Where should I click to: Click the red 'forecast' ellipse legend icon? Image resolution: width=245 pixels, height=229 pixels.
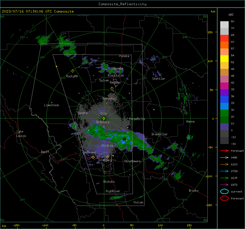224,198
